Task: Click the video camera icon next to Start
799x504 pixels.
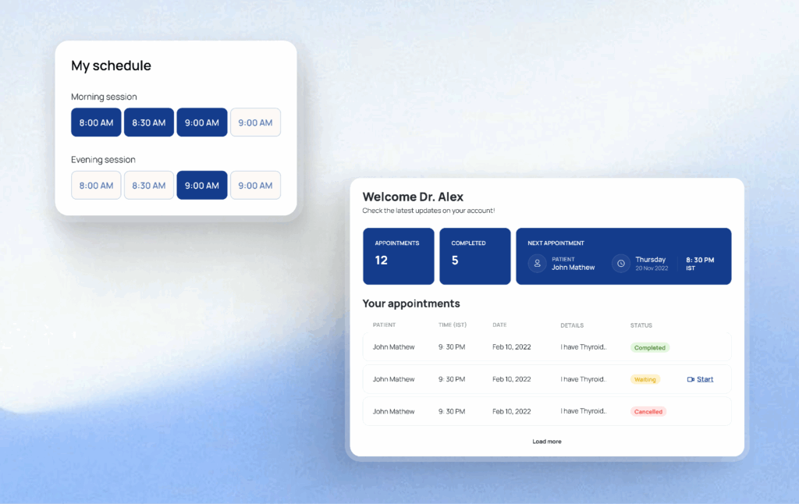Action: [691, 379]
